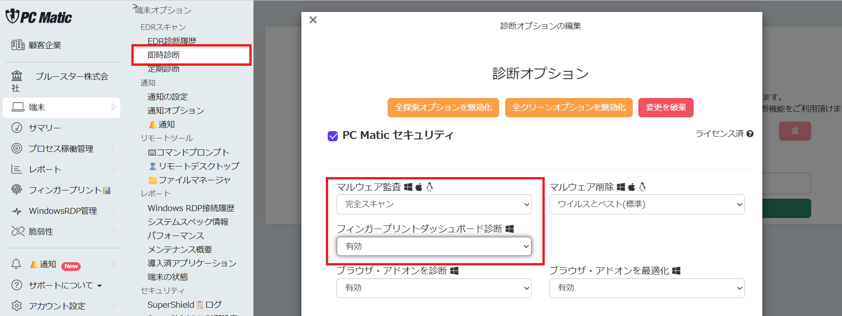The image size is (842, 316).
Task: Click 変更を破棄 button
Action: (x=666, y=108)
